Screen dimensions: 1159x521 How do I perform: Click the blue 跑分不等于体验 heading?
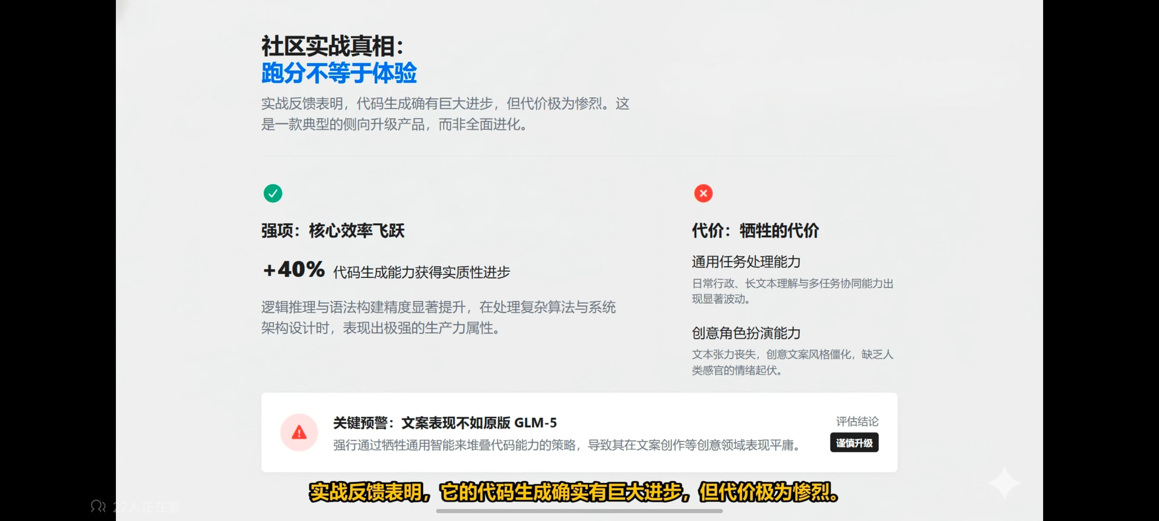[339, 73]
